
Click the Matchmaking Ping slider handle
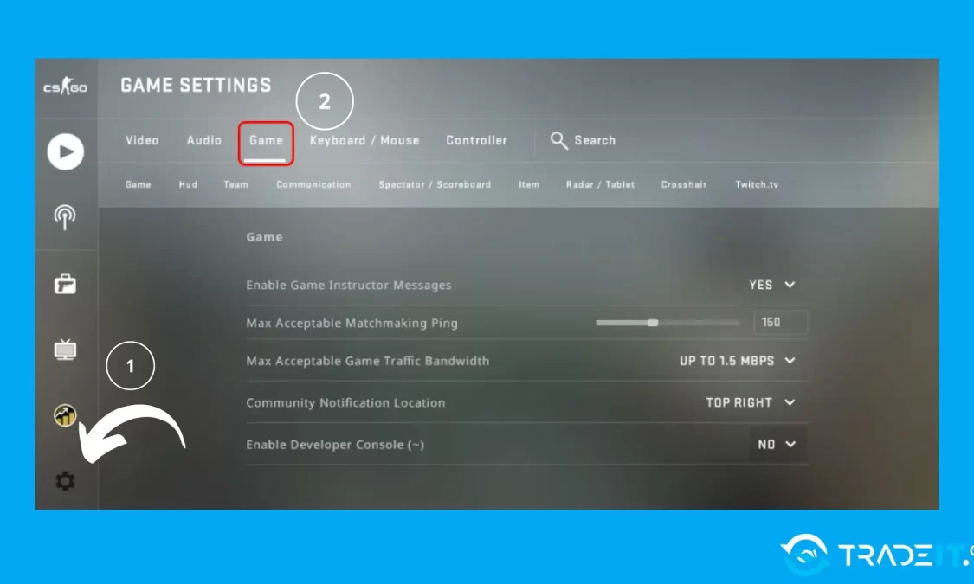coord(652,323)
